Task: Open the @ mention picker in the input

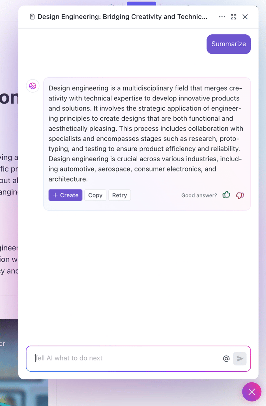Action: click(x=226, y=358)
